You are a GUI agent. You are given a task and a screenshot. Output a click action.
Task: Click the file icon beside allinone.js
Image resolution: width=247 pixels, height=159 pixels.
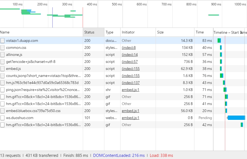(2, 55)
